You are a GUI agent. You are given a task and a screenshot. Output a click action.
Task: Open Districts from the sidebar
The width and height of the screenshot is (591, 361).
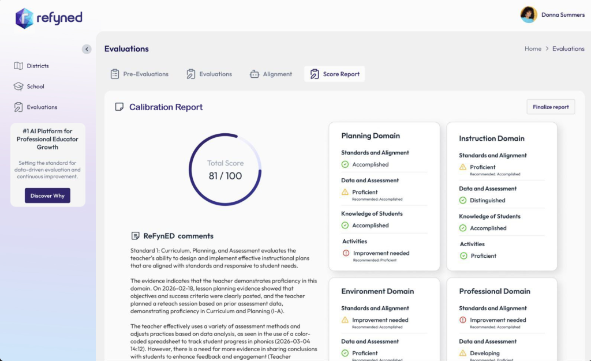(38, 66)
